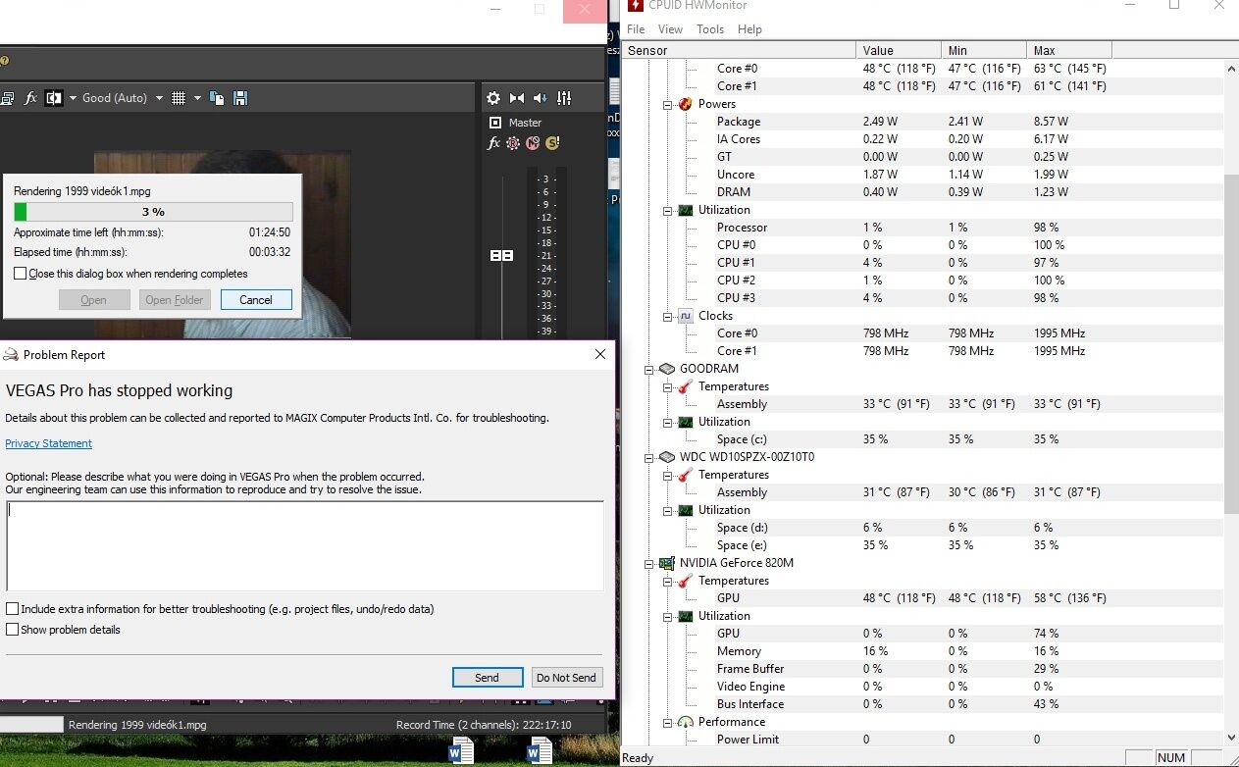Open second Word document on the taskbar

pos(539,752)
